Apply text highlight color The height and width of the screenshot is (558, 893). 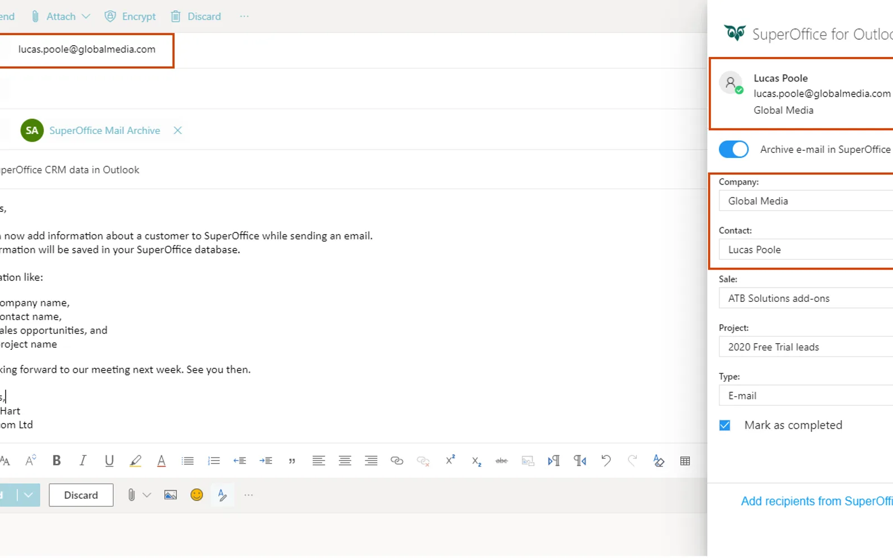135,461
